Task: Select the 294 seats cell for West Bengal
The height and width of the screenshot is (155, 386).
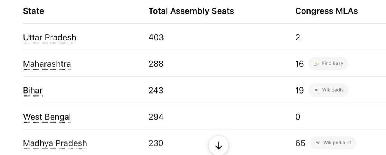Action: pos(156,117)
